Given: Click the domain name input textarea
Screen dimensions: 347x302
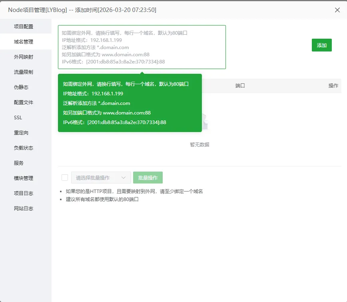Looking at the screenshot, I should coord(142,47).
